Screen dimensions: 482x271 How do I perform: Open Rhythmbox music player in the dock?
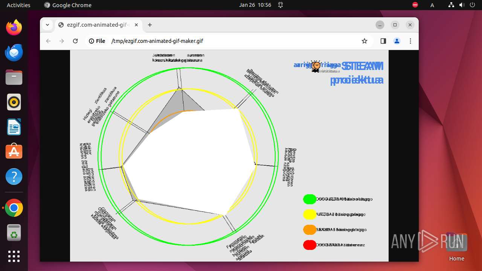14,102
